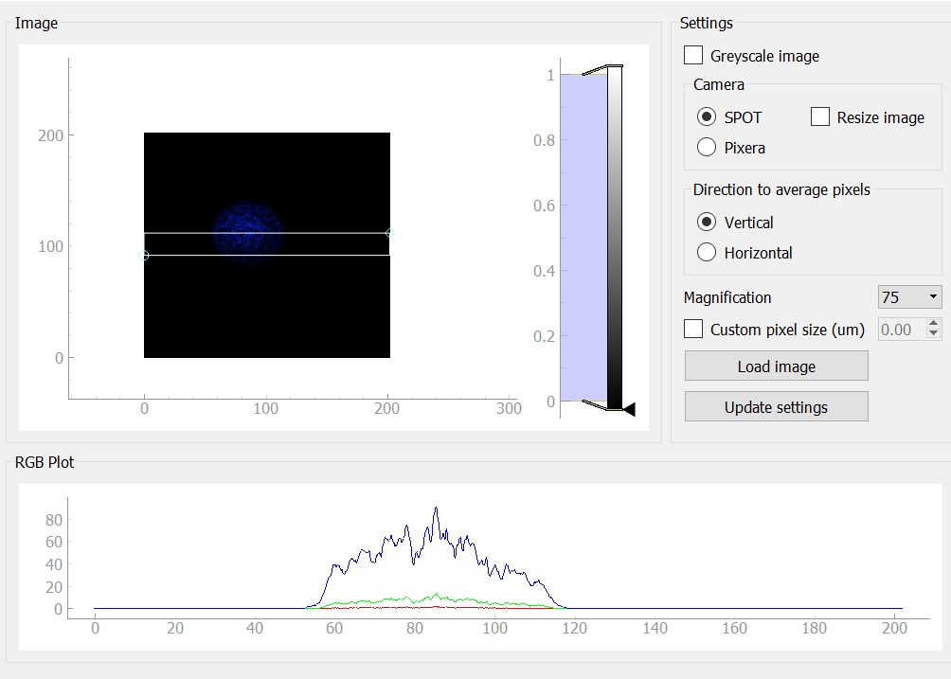Viewport: 951px width, 679px height.
Task: Click the custom pixel size value field
Action: [901, 330]
